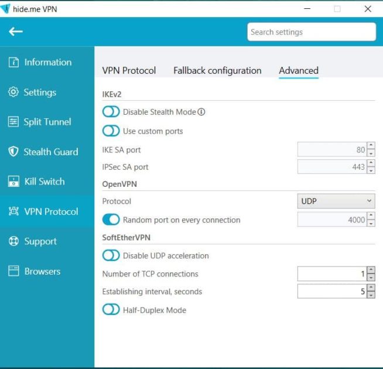Click the SoftEtherVPN section heading
The width and height of the screenshot is (383, 369).
(126, 238)
